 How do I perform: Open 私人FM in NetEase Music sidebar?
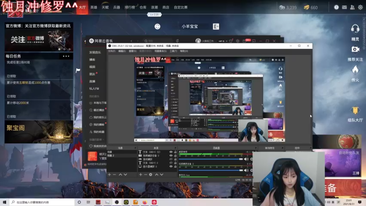tap(94, 89)
